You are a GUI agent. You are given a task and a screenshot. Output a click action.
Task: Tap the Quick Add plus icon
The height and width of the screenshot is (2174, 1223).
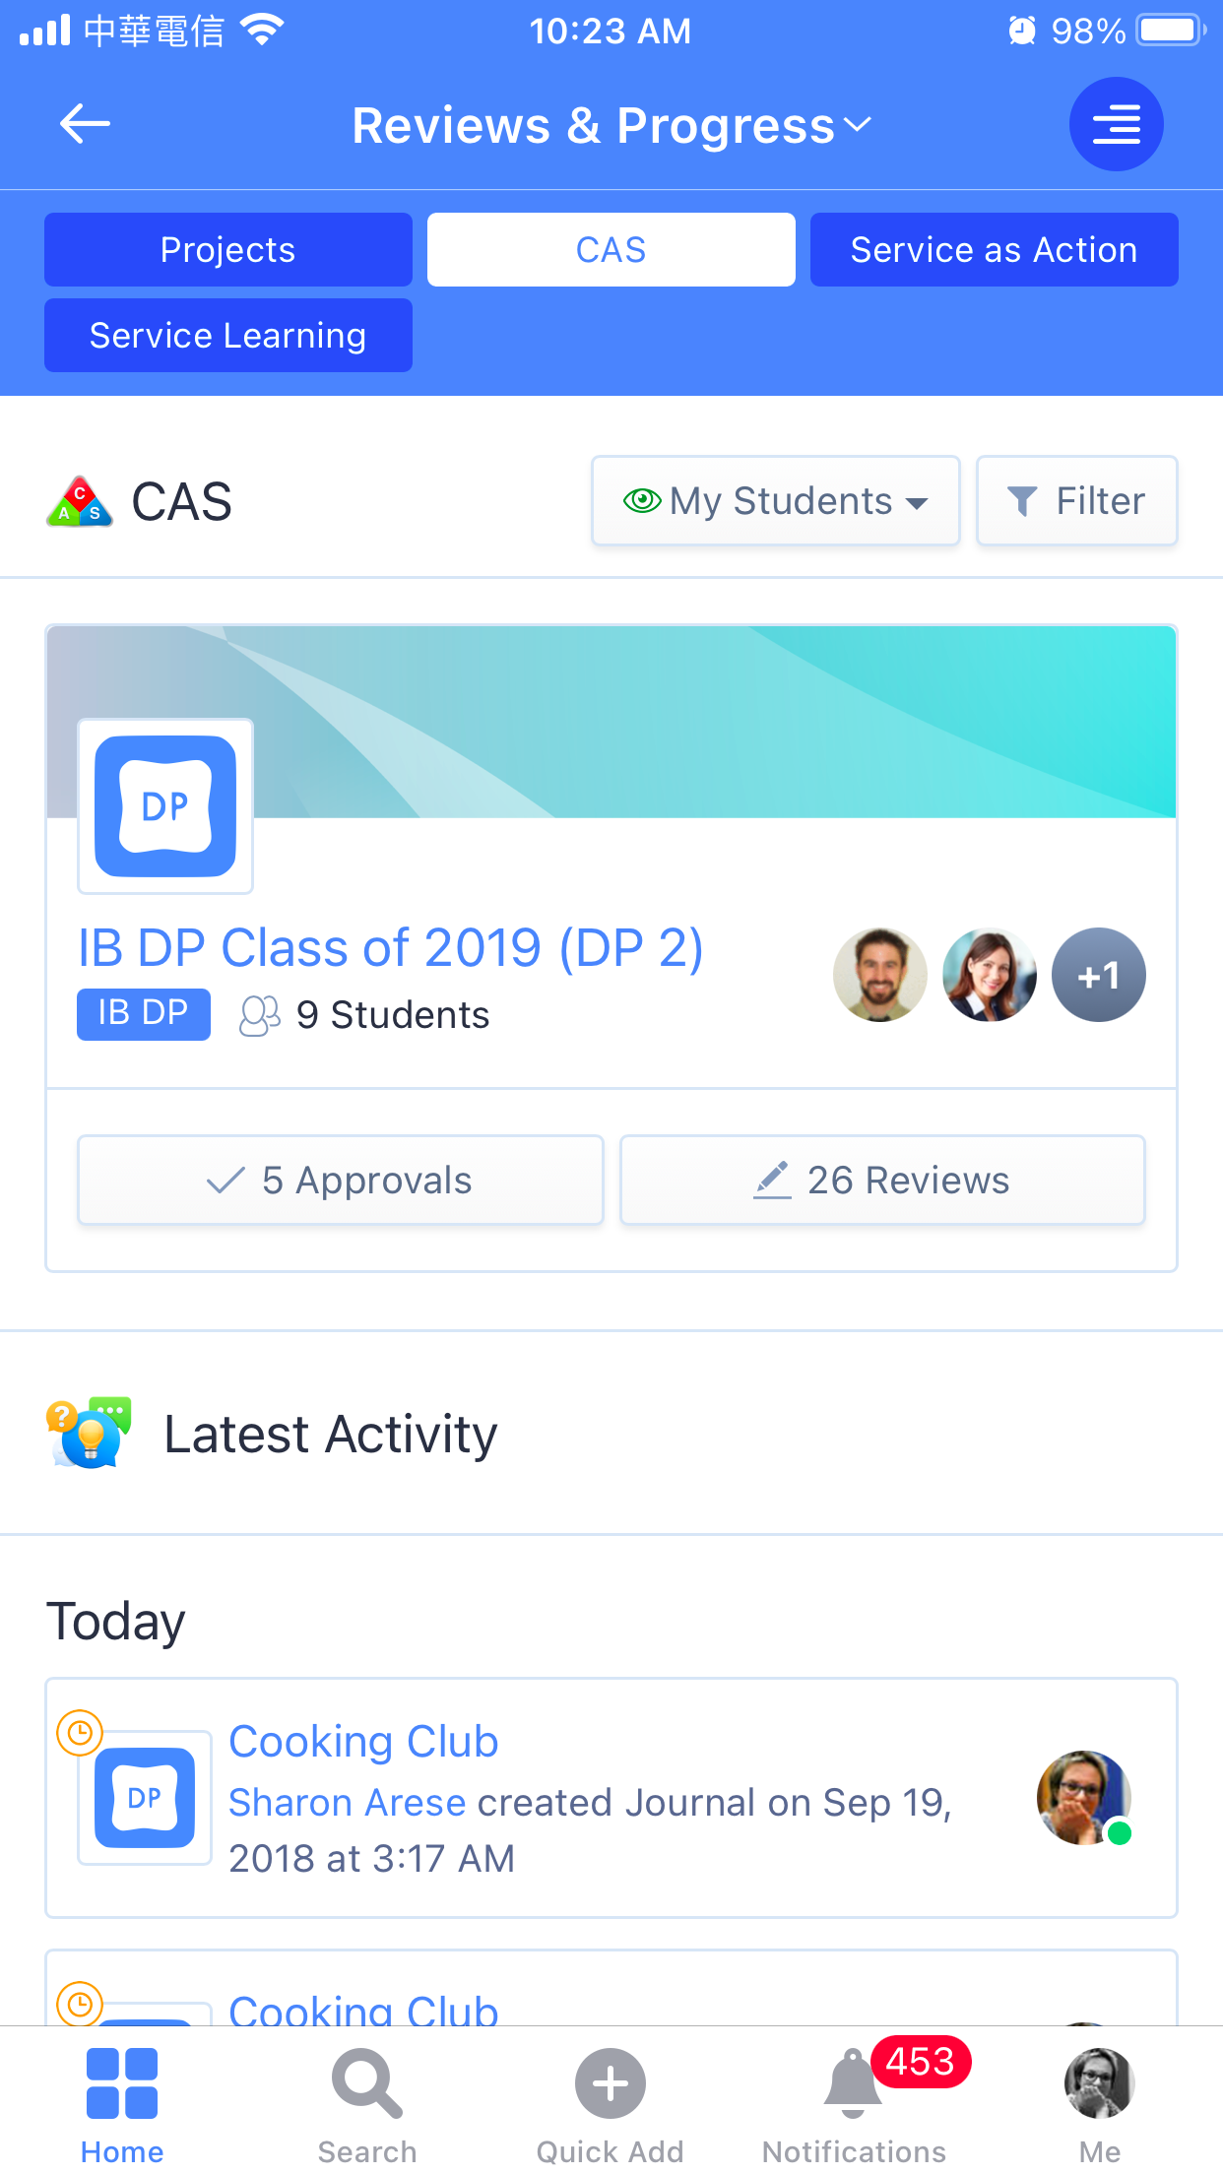click(x=611, y=2082)
